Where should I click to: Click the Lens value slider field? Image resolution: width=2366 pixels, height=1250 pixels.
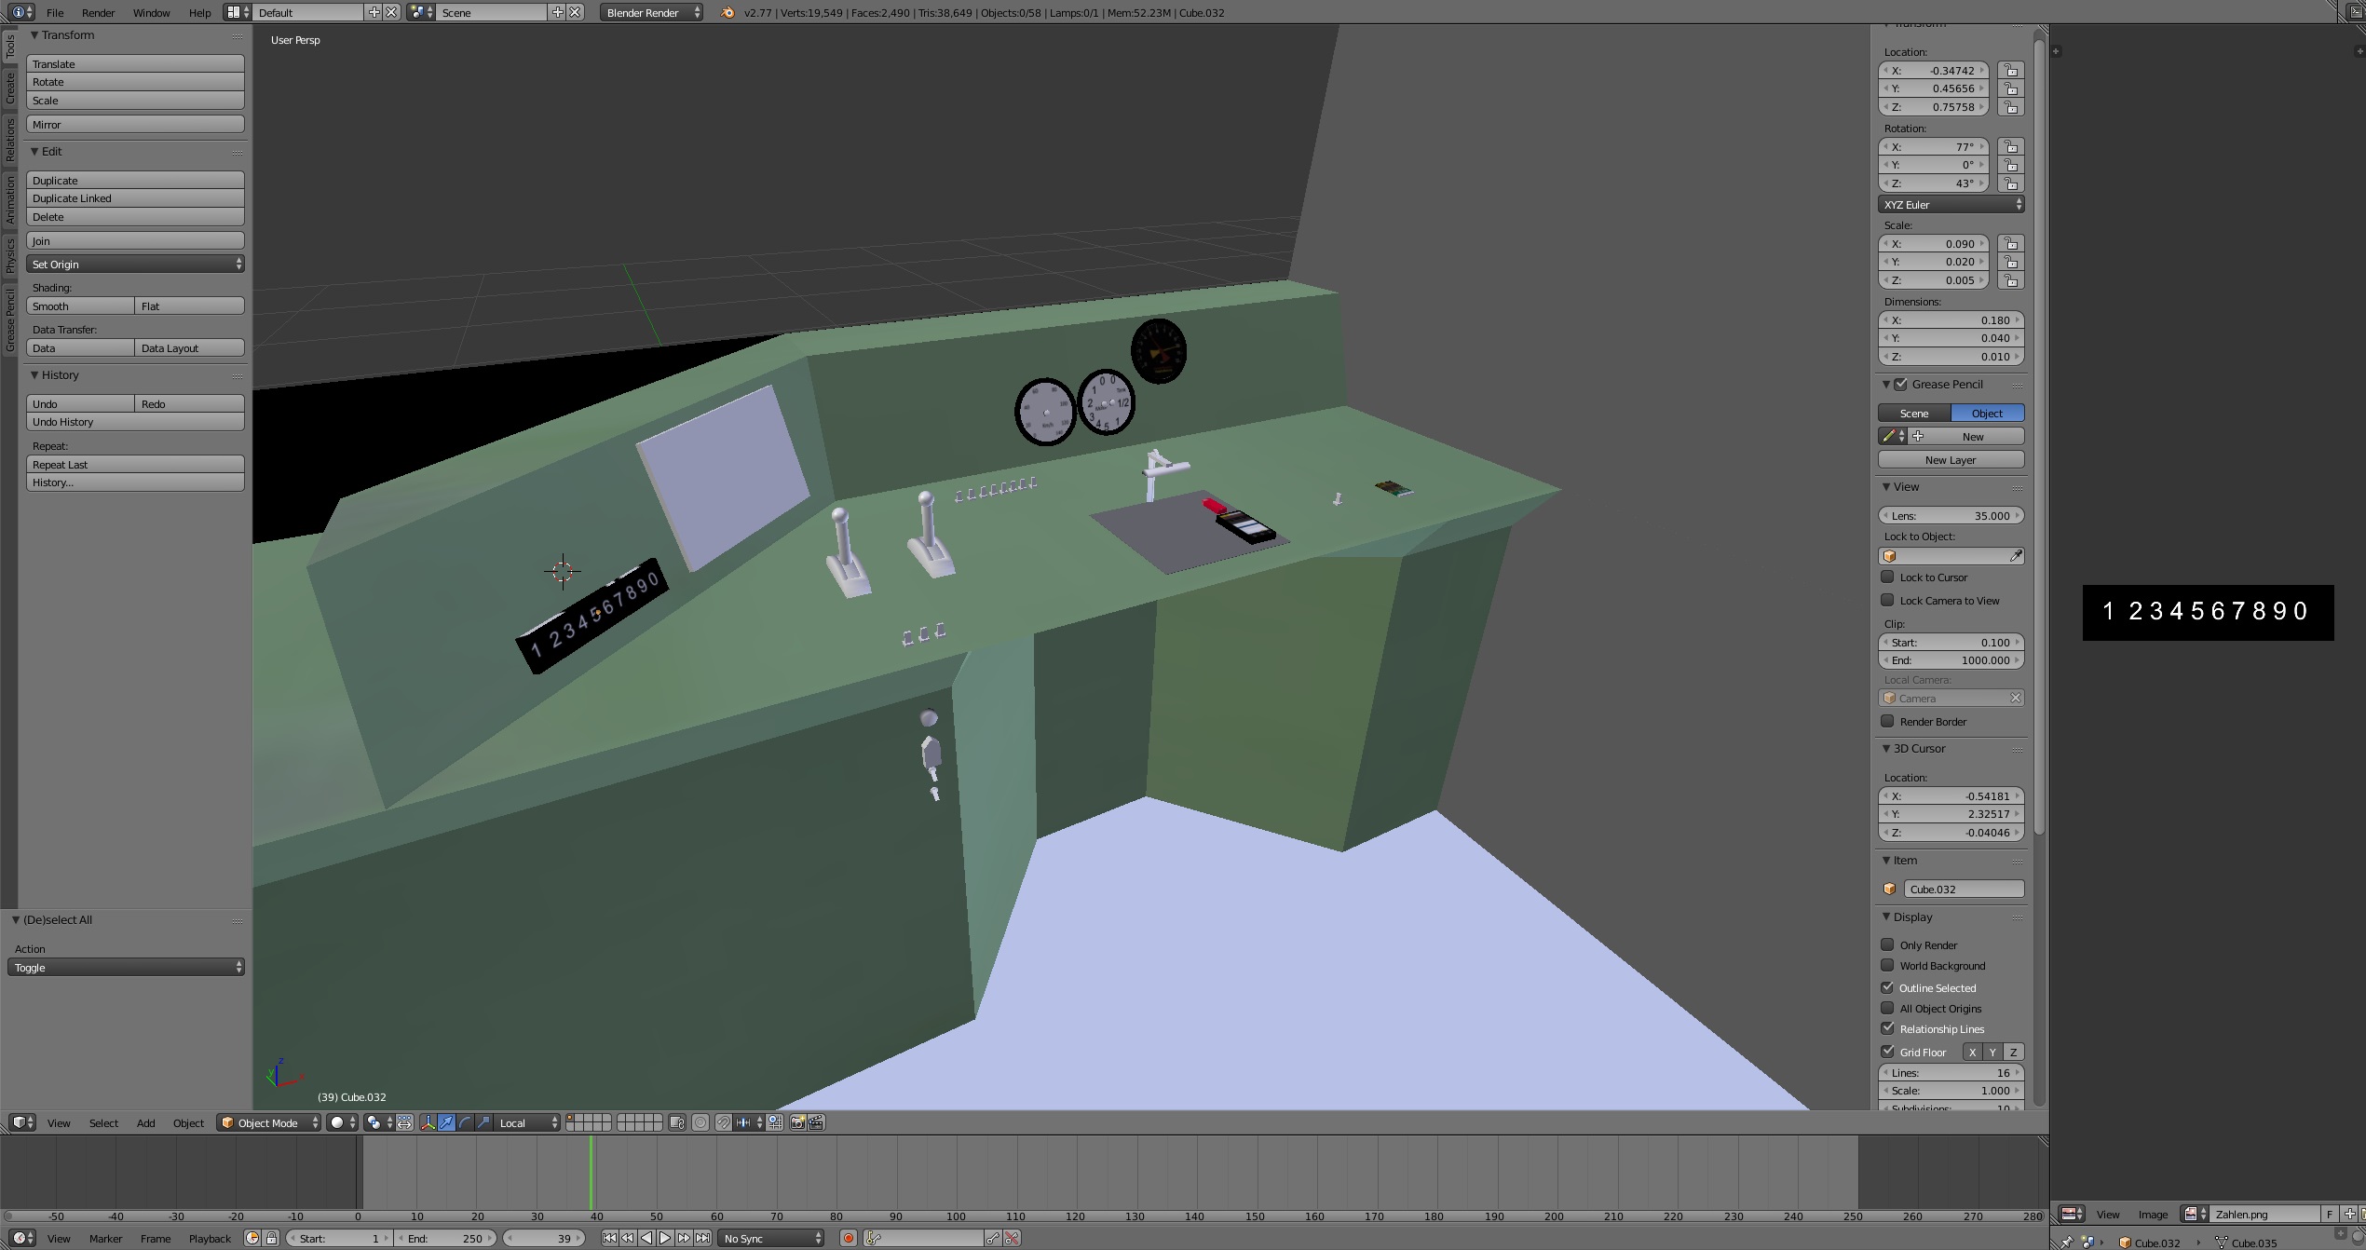pos(1951,515)
